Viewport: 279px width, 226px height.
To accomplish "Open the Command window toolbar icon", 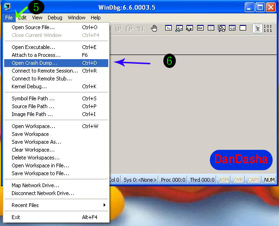I will point(168,28).
